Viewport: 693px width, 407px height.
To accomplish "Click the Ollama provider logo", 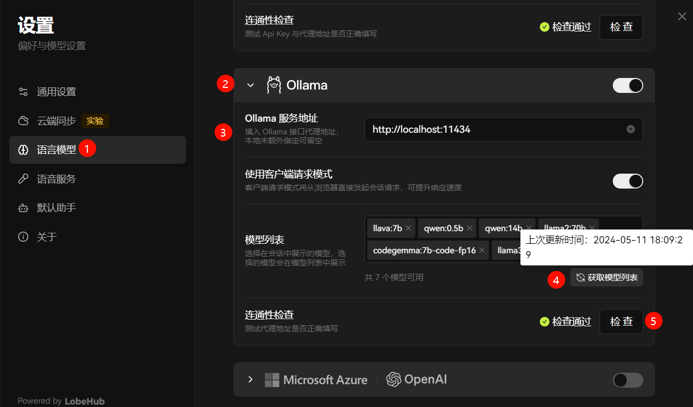I will tap(274, 85).
